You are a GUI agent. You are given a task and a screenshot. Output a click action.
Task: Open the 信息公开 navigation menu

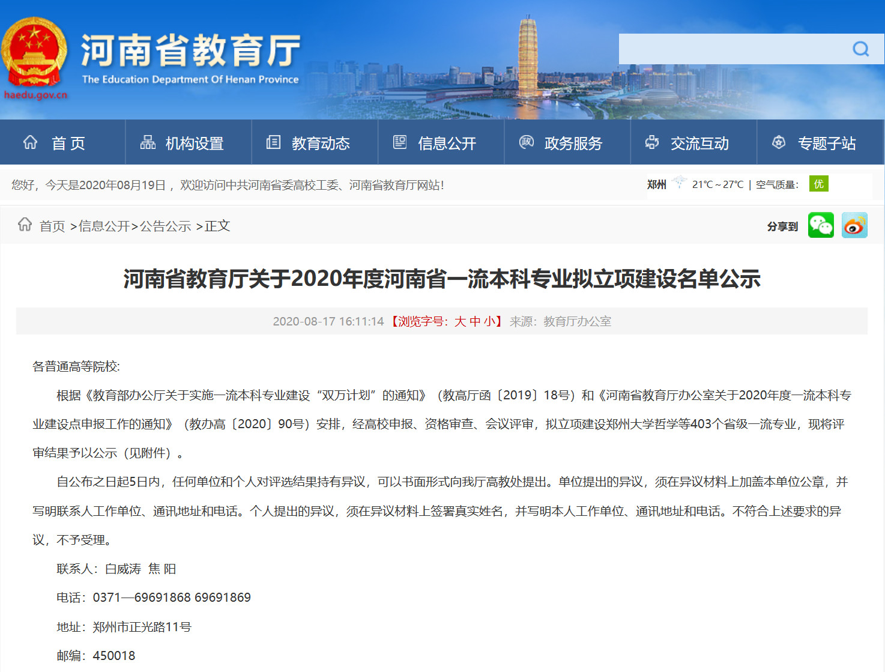click(x=447, y=144)
